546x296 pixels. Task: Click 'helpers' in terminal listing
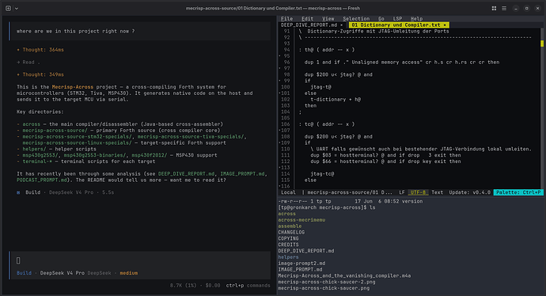pyautogui.click(x=288, y=257)
